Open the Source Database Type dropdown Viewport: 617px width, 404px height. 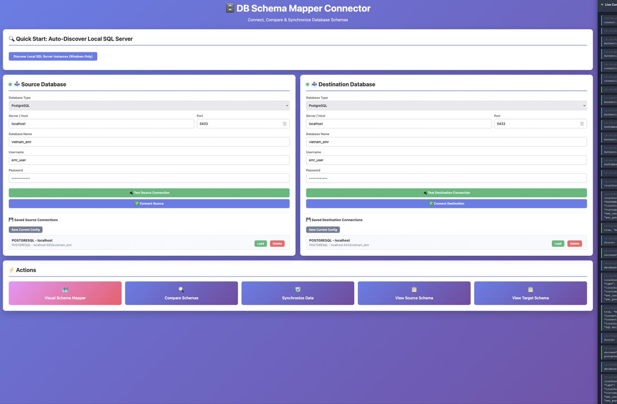point(149,105)
